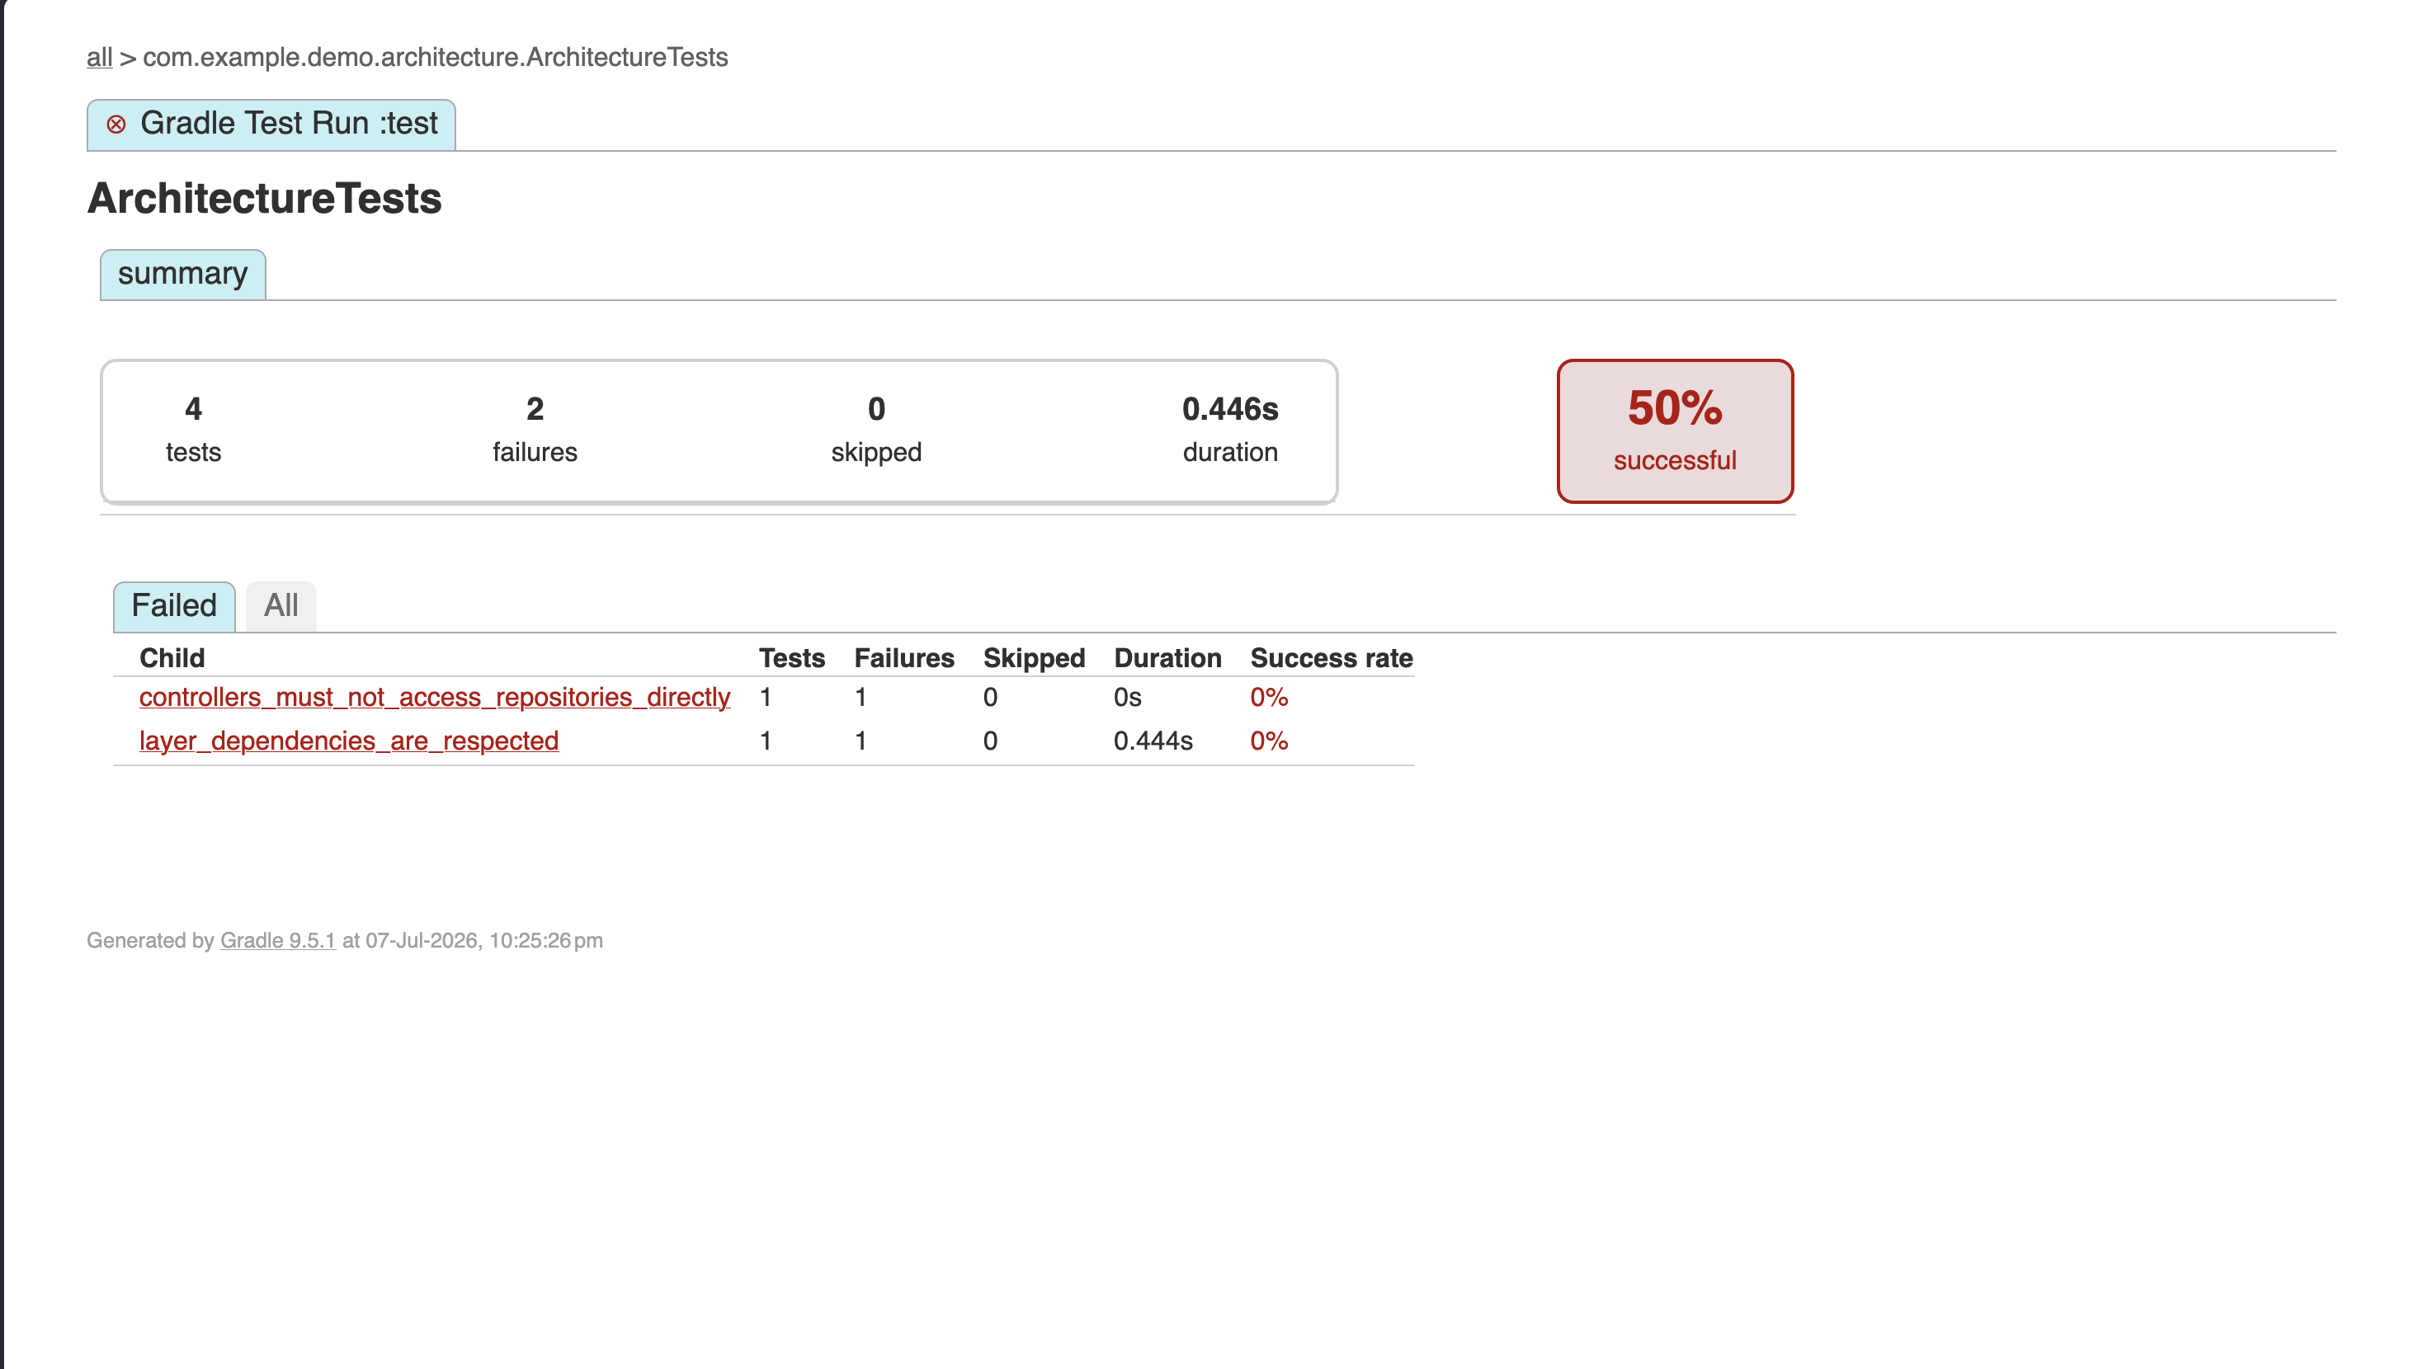Viewport: 2419px width, 1369px height.
Task: Switch to the Failed tab
Action: tap(174, 605)
